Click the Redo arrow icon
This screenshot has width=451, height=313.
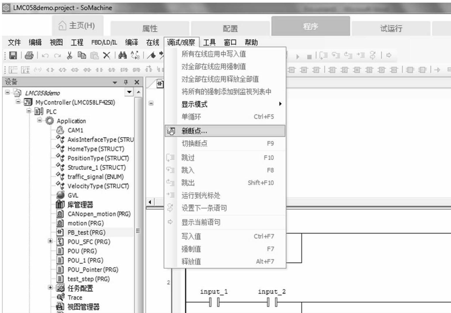click(x=58, y=55)
